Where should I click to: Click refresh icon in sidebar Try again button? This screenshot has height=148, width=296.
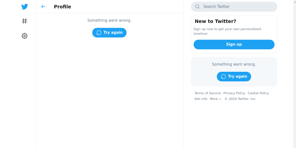(x=223, y=77)
